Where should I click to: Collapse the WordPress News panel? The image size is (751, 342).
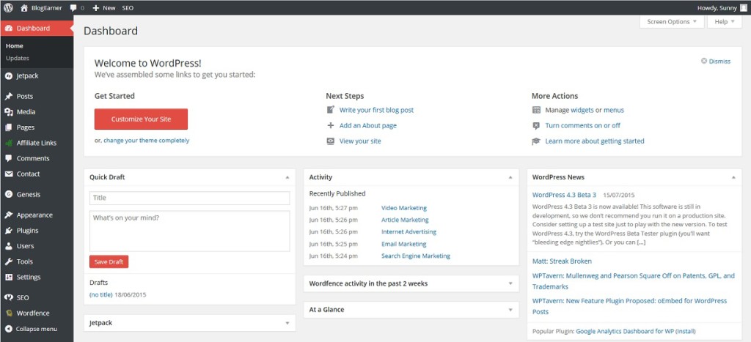tap(733, 177)
